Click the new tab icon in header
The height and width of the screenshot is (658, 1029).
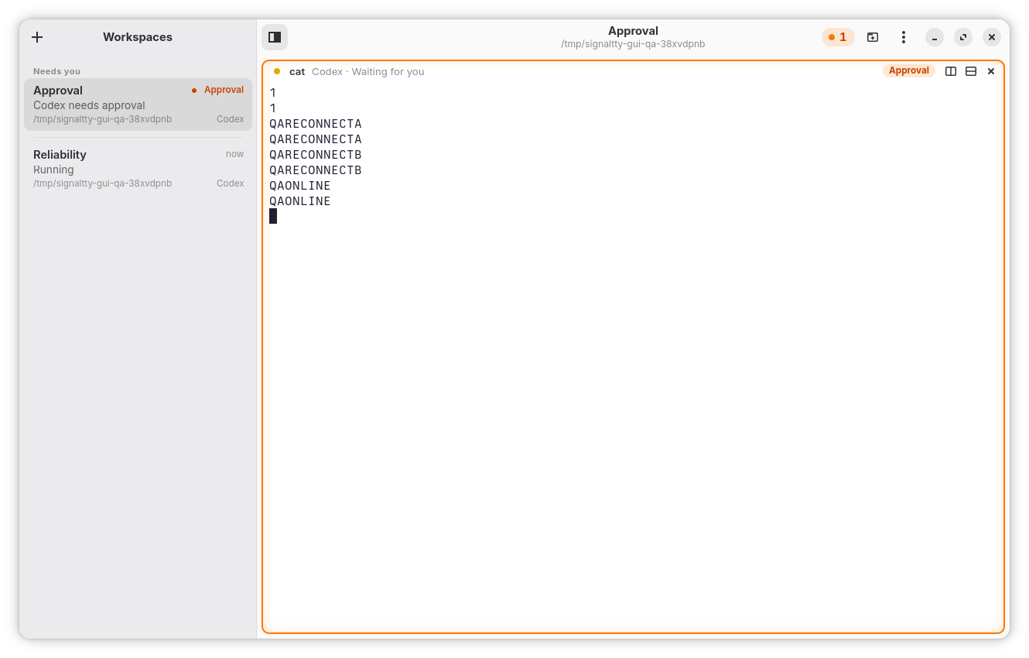873,37
